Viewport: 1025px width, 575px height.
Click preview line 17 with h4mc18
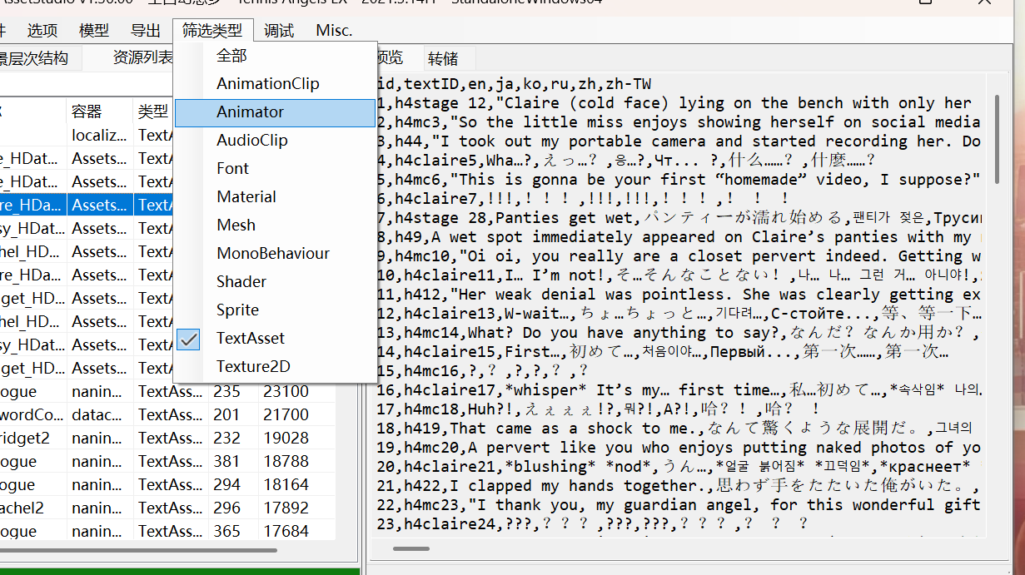pyautogui.click(x=600, y=409)
